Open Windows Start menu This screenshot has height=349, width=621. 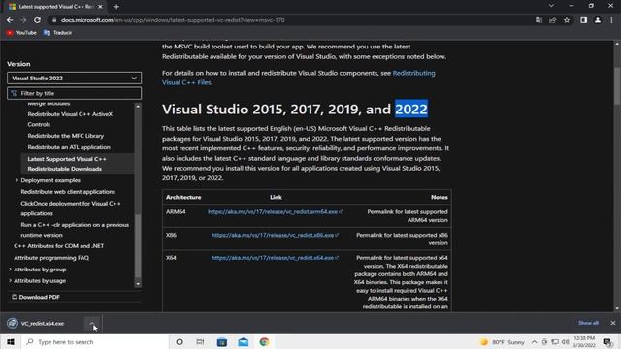11,342
